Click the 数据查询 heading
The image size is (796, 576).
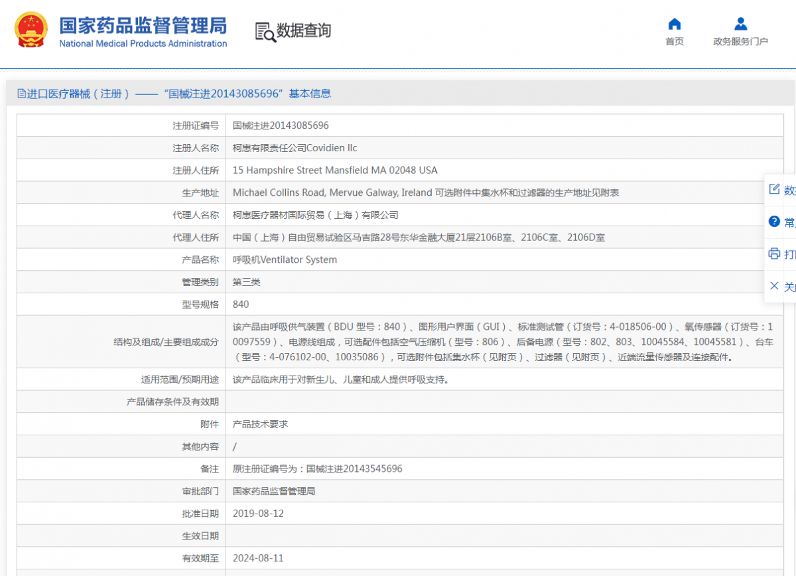coord(304,31)
